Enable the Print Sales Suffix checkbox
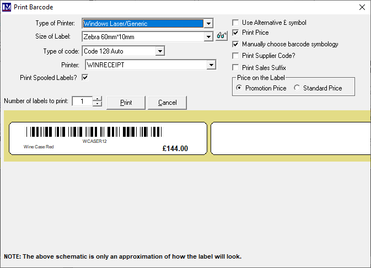 [235, 68]
